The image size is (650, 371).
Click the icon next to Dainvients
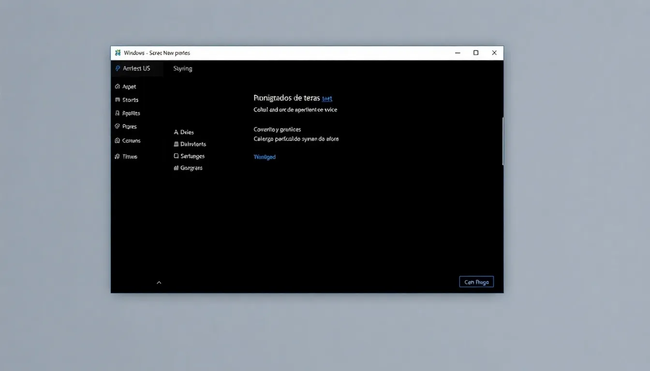coord(176,144)
